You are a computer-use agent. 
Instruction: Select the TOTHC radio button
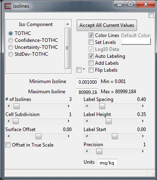click(x=11, y=33)
